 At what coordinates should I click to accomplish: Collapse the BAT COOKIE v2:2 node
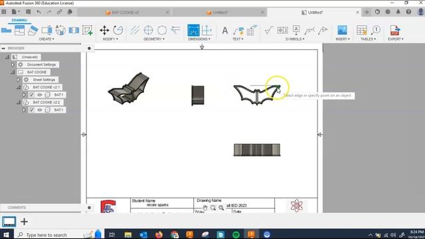click(x=19, y=103)
